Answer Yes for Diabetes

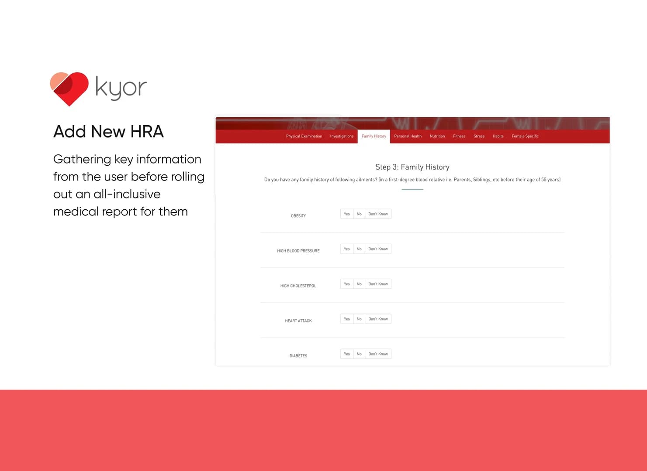coord(347,354)
